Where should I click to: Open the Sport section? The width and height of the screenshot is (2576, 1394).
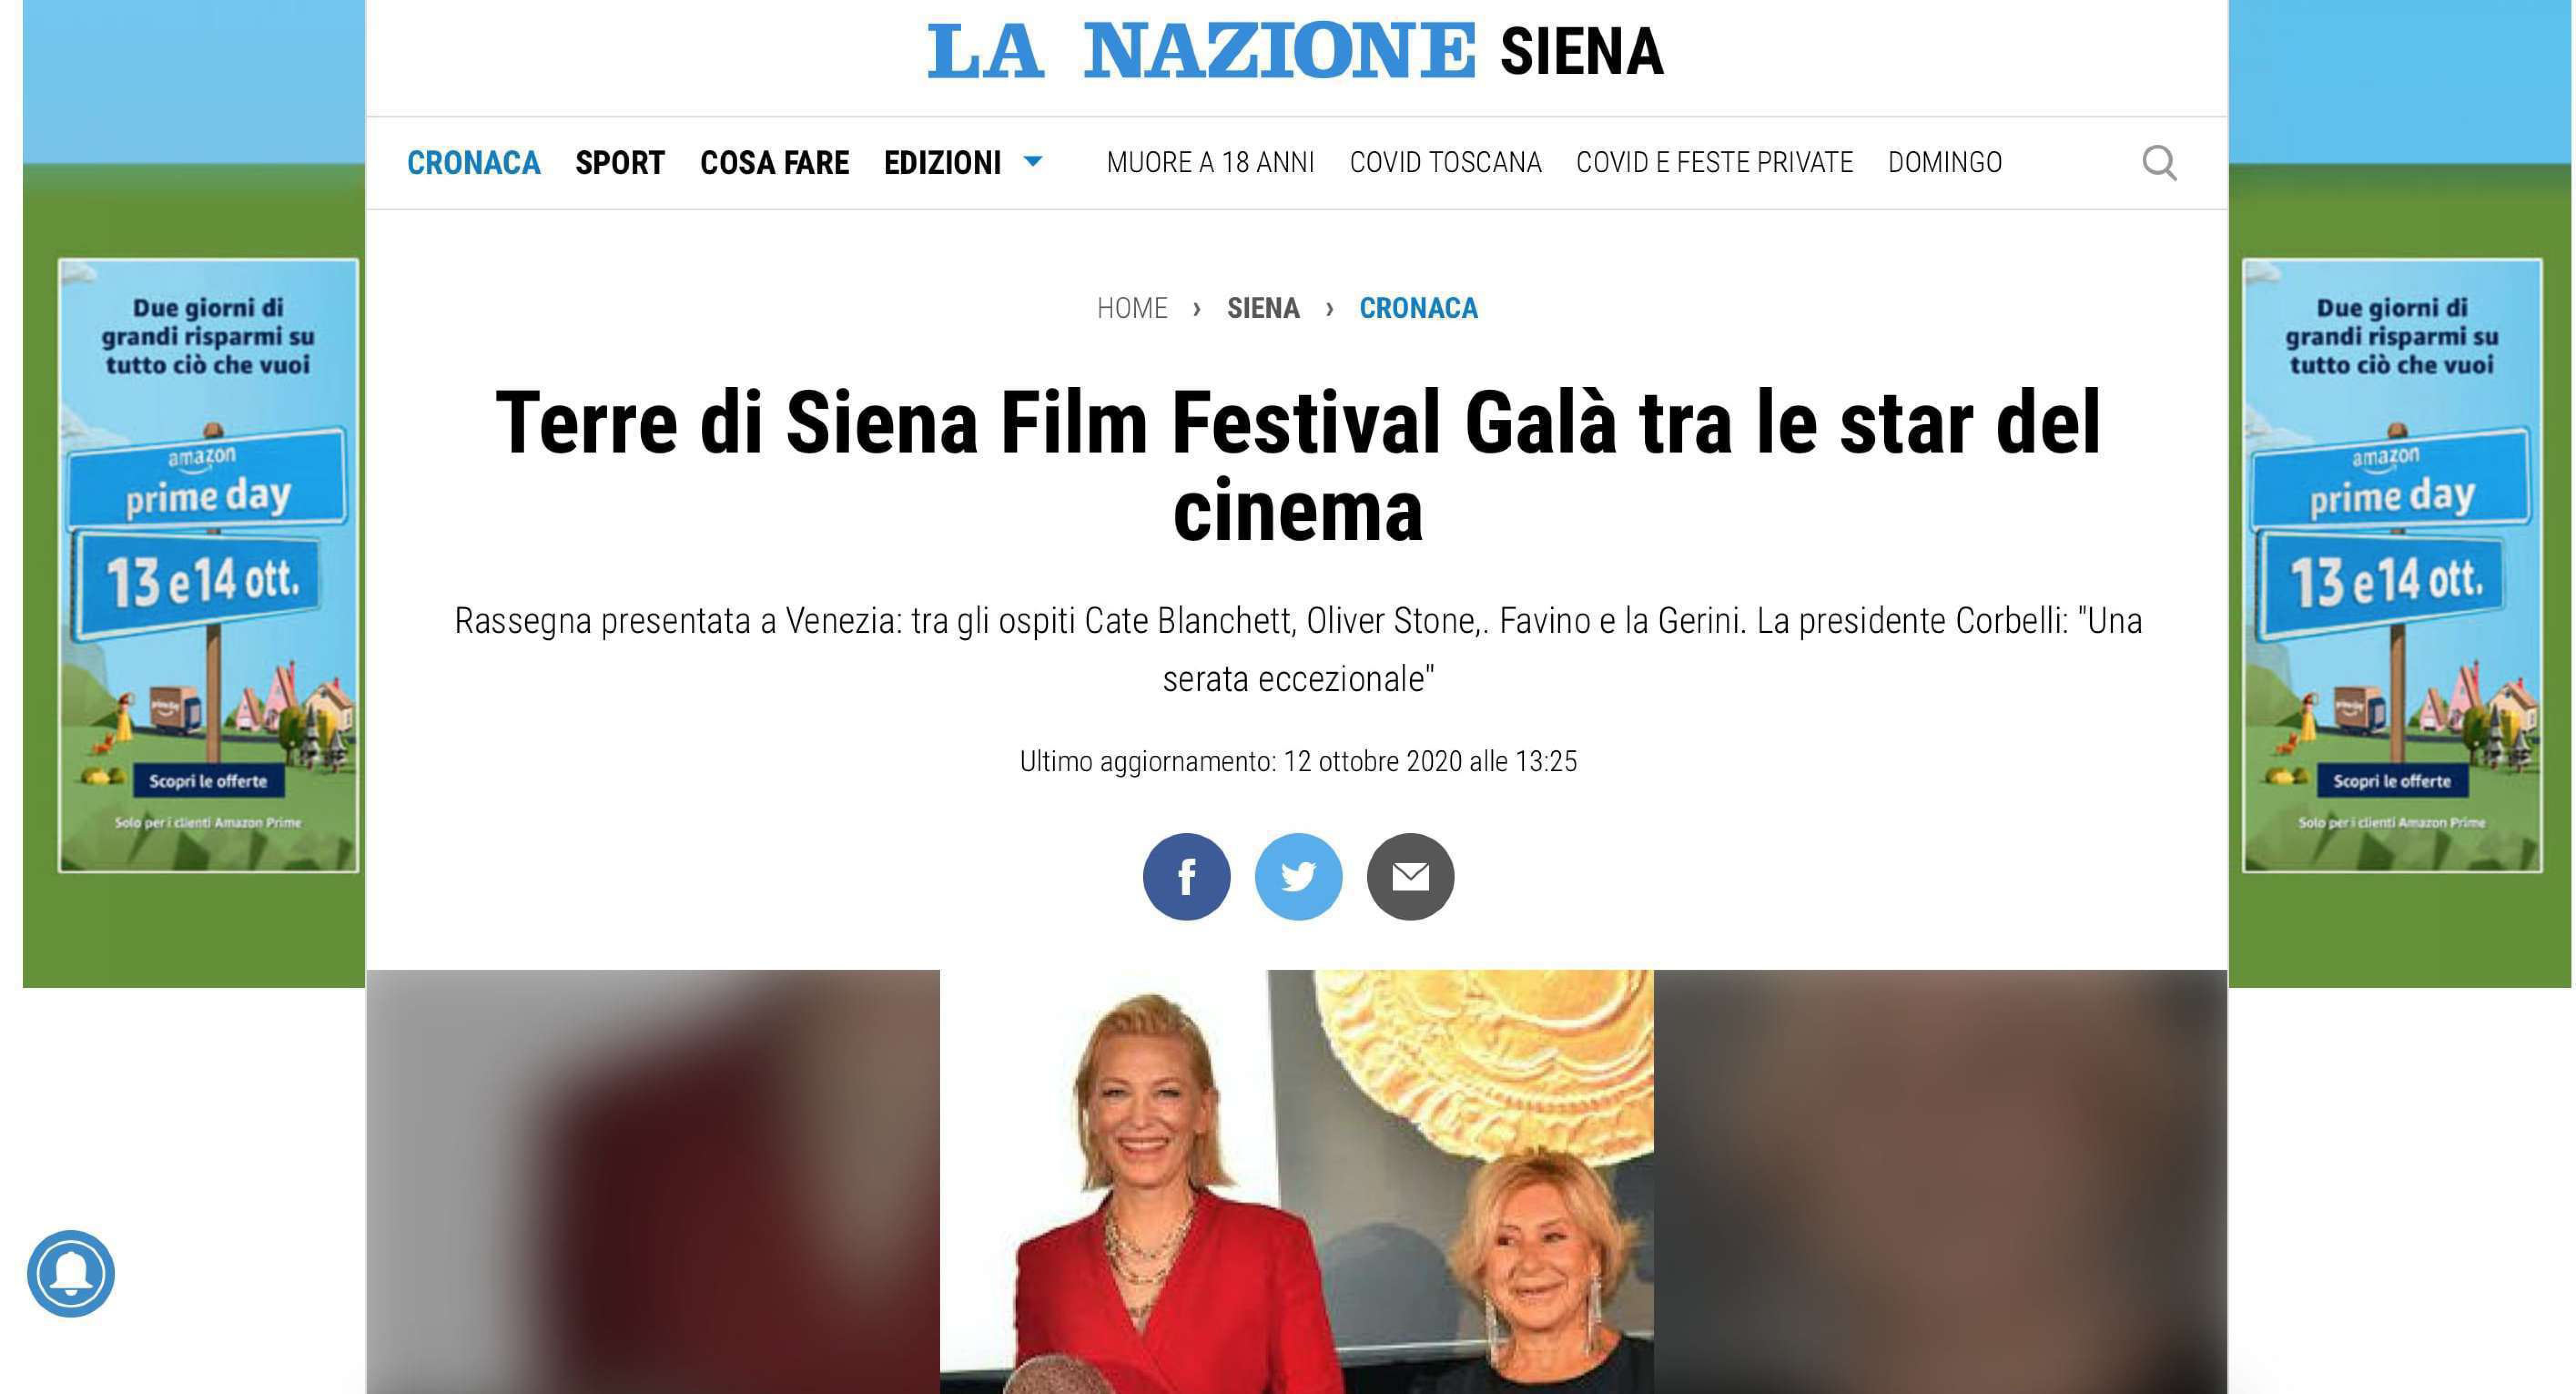point(620,162)
